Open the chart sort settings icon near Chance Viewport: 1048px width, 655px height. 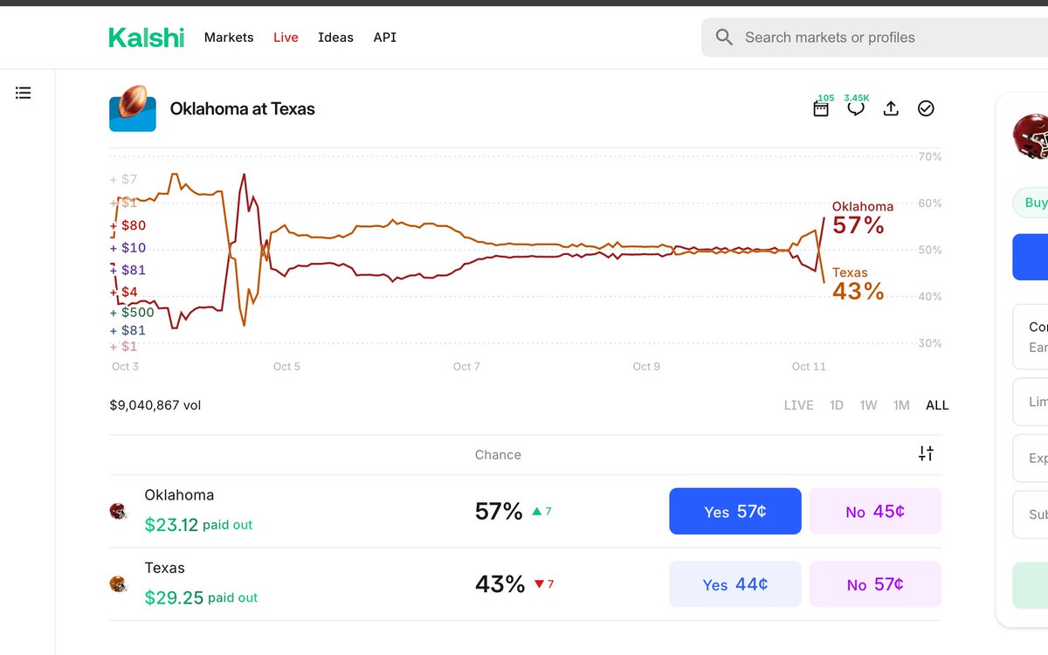925,454
